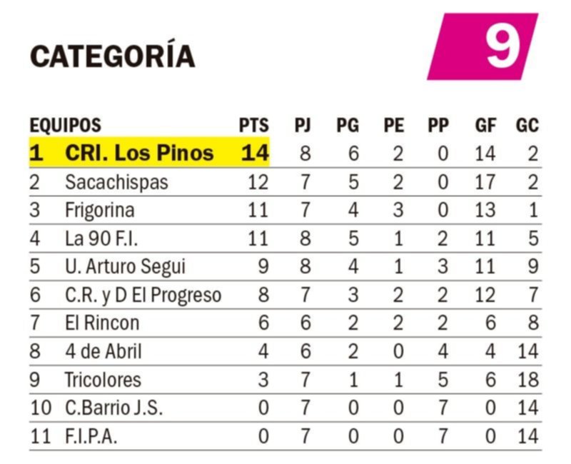Click the CATEGORÍA heading text

[x=113, y=54]
